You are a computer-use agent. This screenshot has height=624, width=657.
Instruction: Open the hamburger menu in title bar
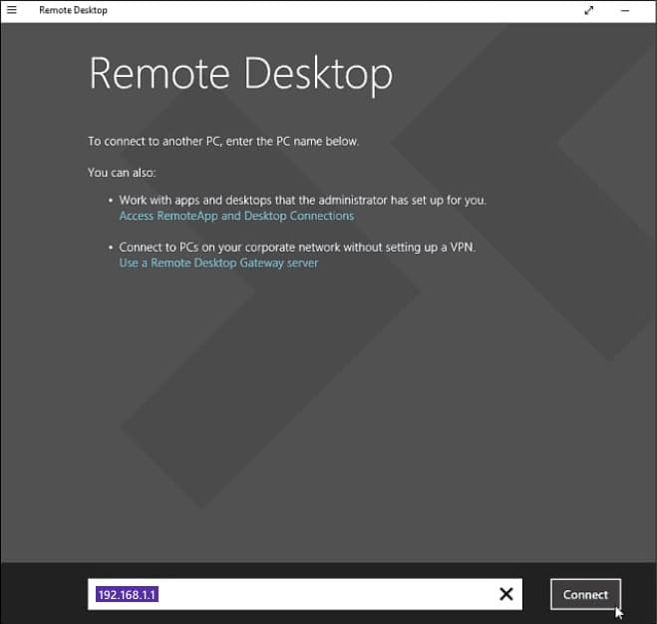click(x=12, y=10)
